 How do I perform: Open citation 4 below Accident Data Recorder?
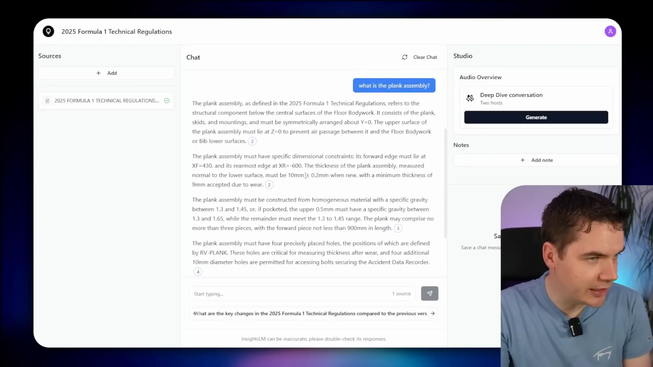pos(198,272)
